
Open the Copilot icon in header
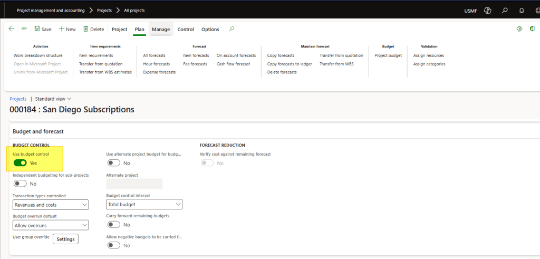point(488,10)
